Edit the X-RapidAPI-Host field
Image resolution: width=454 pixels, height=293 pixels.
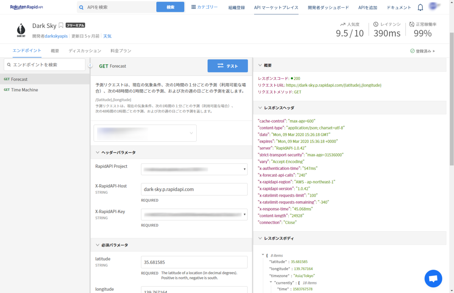(194, 189)
